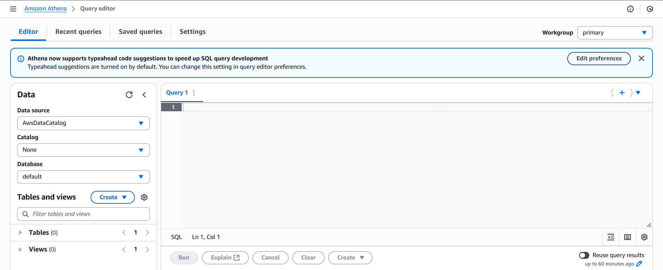Switch to the Recent queries tab
The width and height of the screenshot is (663, 270).
[78, 32]
